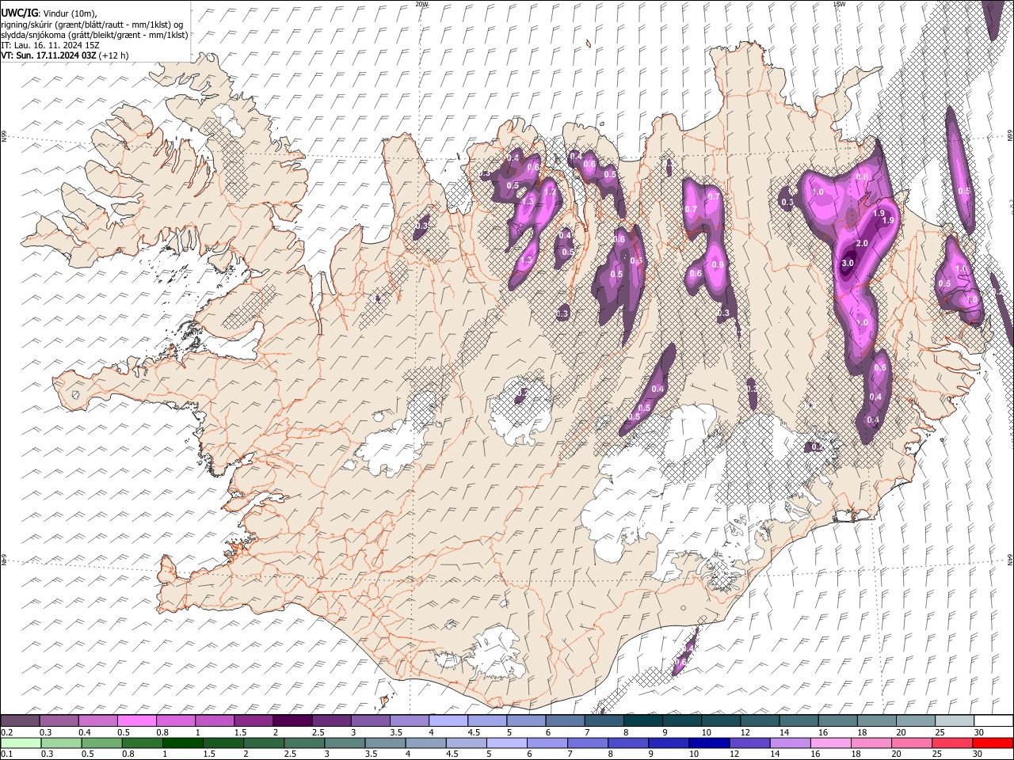Pick the darkest purple upper swatch starting at 2

(x=292, y=721)
